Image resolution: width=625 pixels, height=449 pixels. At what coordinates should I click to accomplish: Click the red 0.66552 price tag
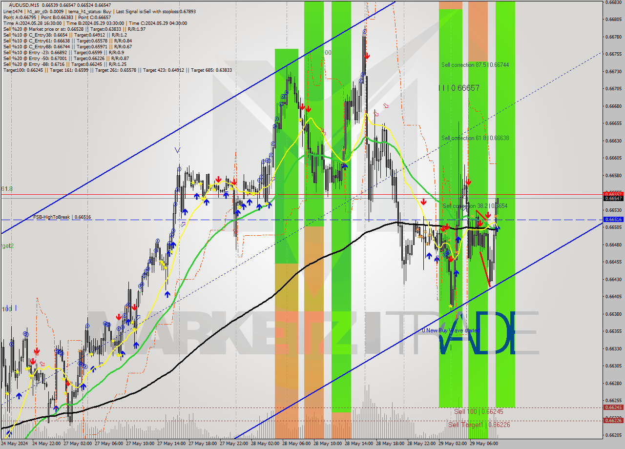pos(613,194)
